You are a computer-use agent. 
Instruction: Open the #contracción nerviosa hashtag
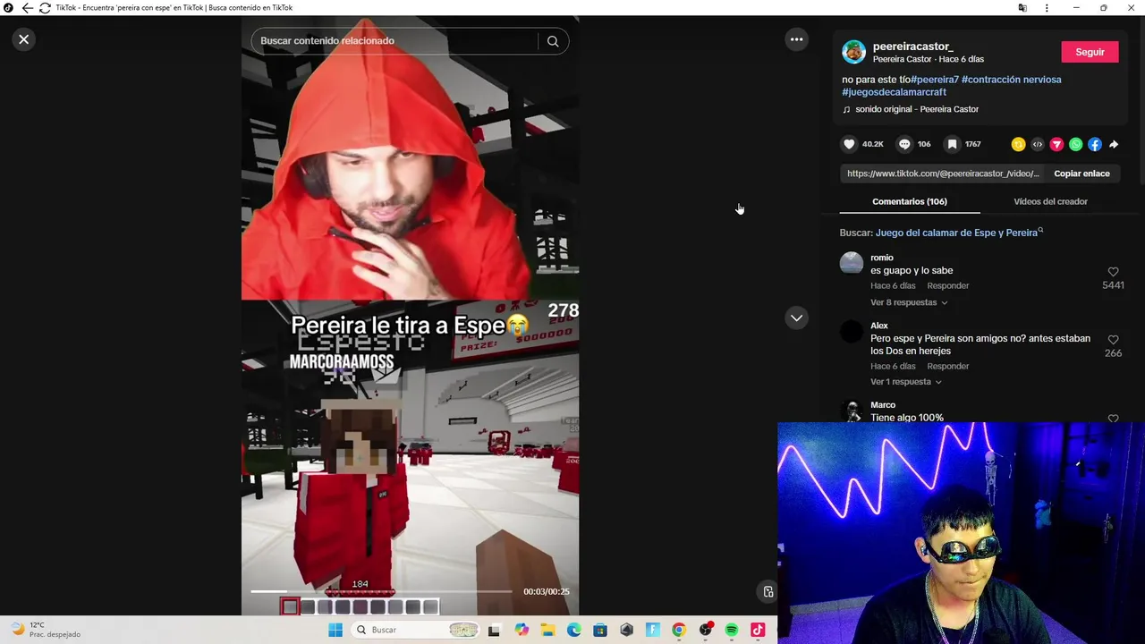click(1011, 80)
